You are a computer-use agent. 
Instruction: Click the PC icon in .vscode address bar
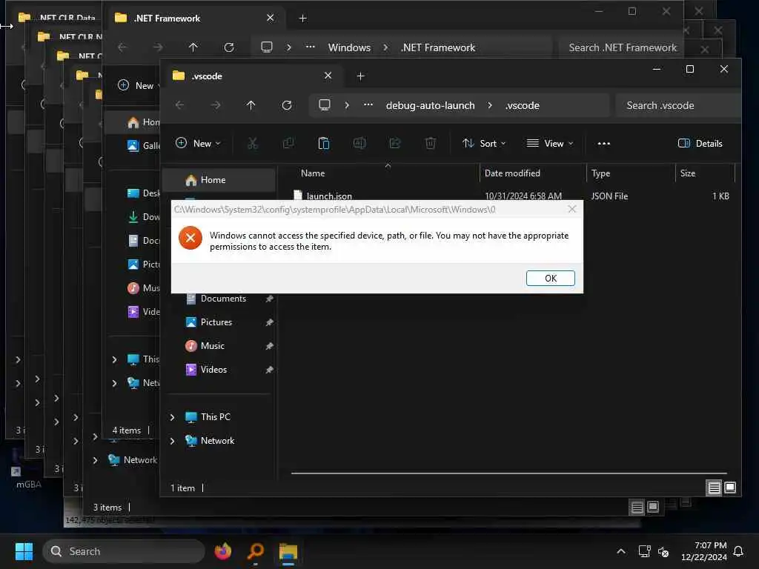click(x=325, y=105)
